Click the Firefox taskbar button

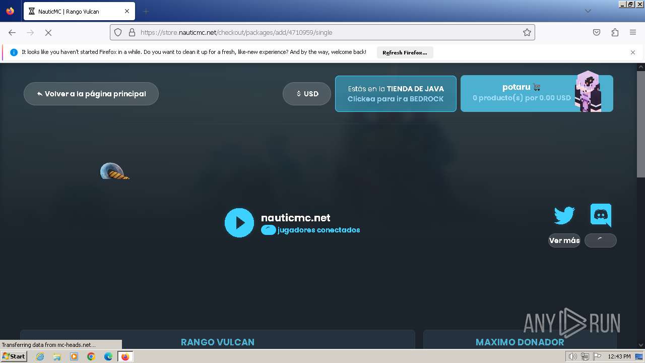125,356
